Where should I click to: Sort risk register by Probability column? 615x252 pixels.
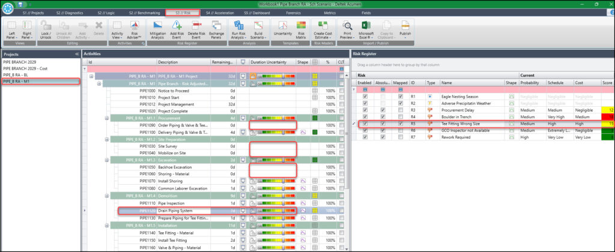pyautogui.click(x=532, y=83)
